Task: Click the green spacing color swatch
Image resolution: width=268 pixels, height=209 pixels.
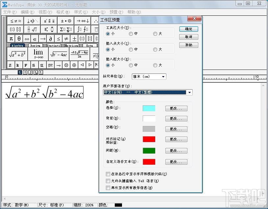Action: (149, 151)
